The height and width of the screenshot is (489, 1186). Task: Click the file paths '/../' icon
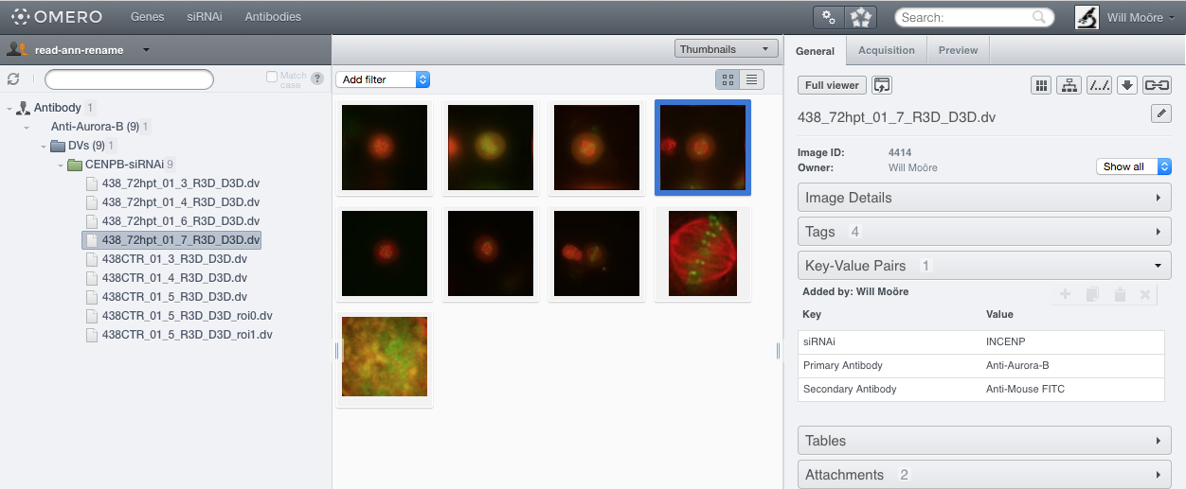coord(1099,85)
